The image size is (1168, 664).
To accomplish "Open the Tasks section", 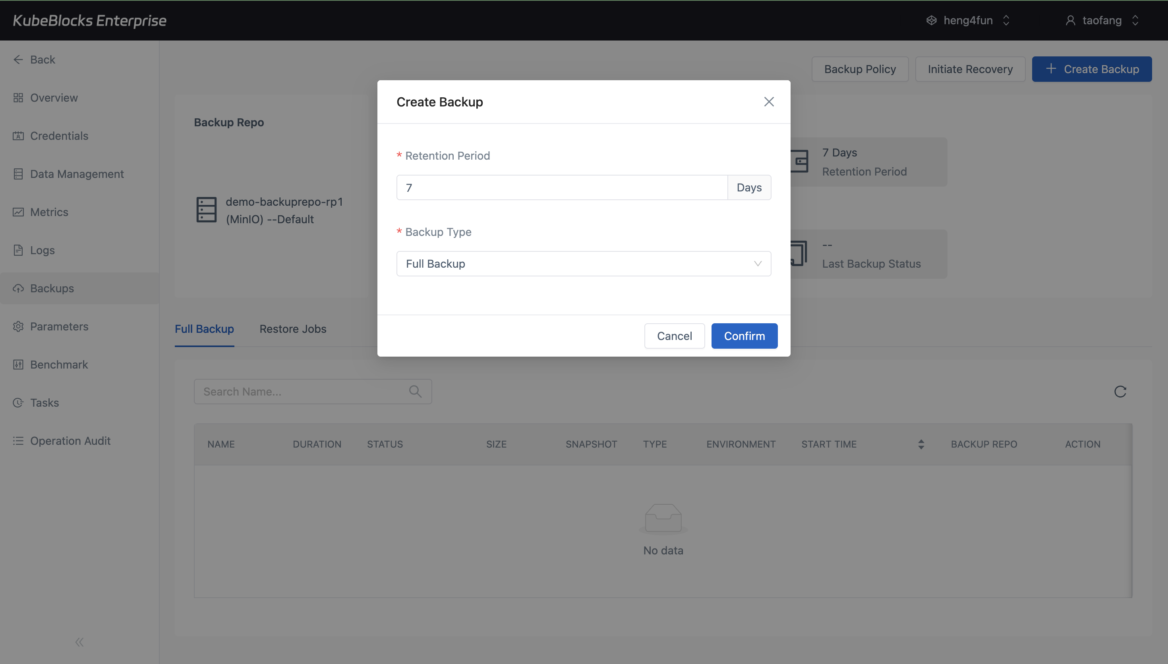I will [44, 402].
